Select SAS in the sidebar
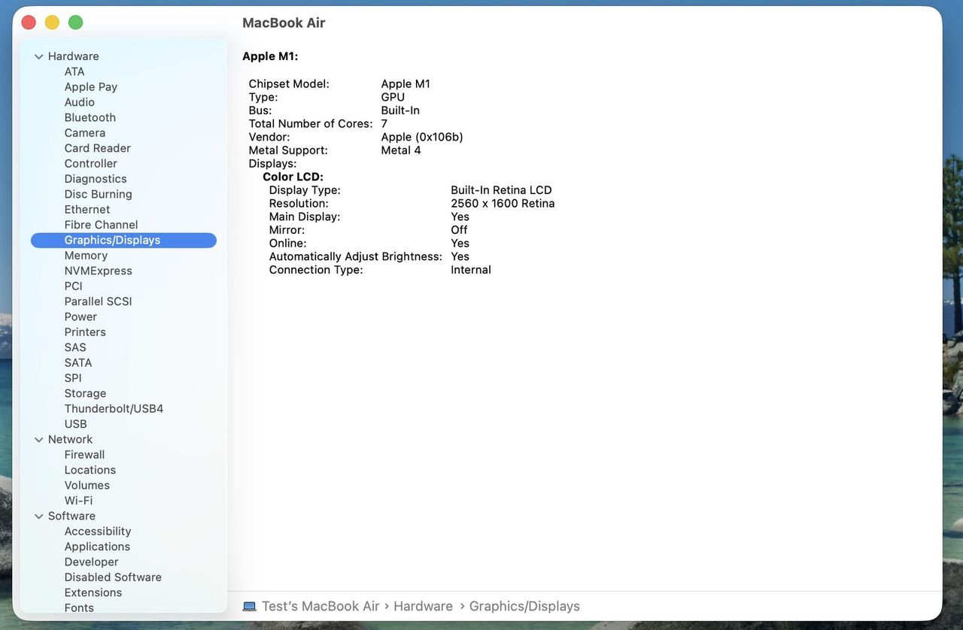The image size is (963, 630). [x=75, y=347]
